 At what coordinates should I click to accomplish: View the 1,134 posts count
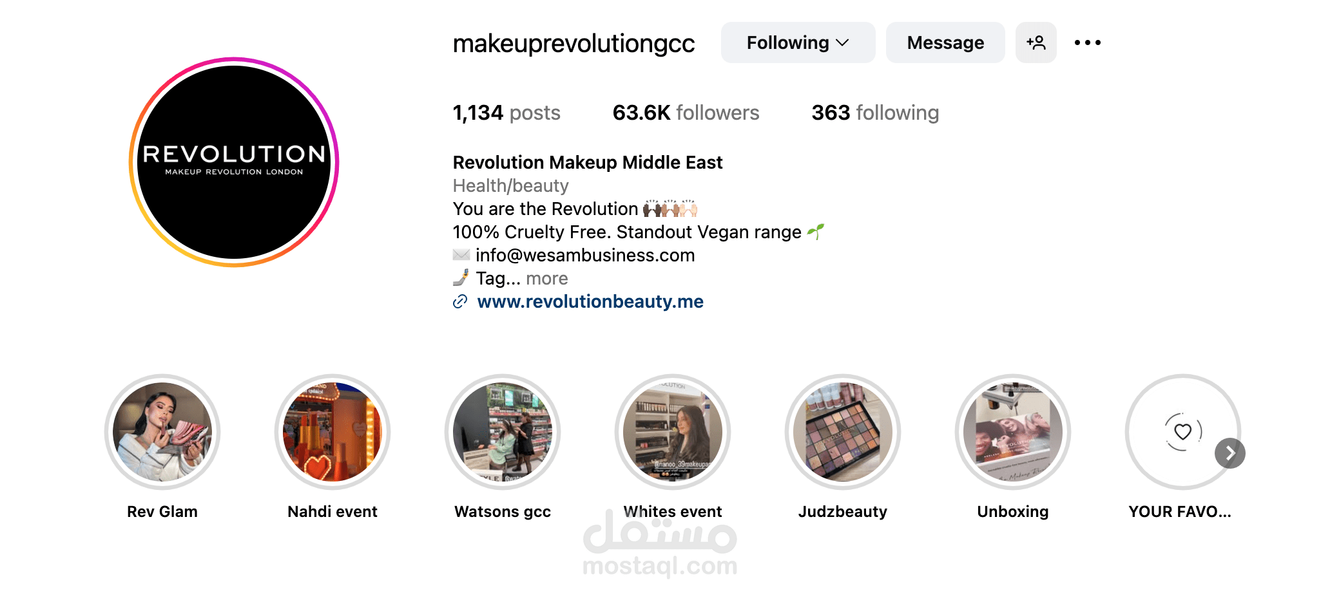tap(506, 113)
